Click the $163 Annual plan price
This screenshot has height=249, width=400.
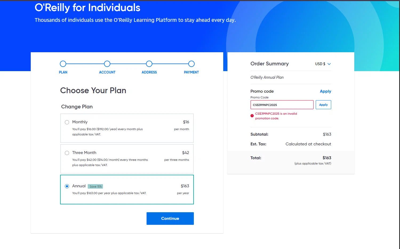click(x=185, y=186)
